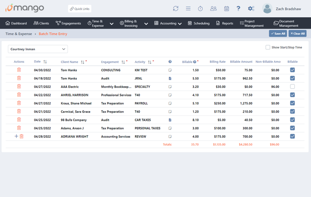Go to Dashboard in navigation bar

pyautogui.click(x=16, y=23)
